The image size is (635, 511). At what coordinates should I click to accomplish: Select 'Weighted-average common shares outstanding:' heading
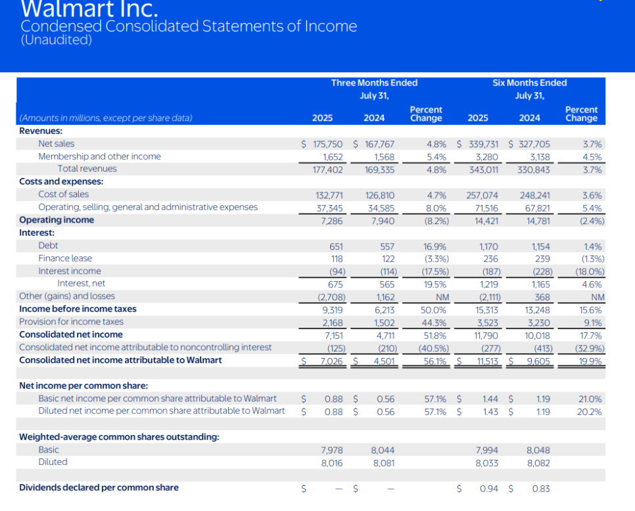click(x=120, y=437)
